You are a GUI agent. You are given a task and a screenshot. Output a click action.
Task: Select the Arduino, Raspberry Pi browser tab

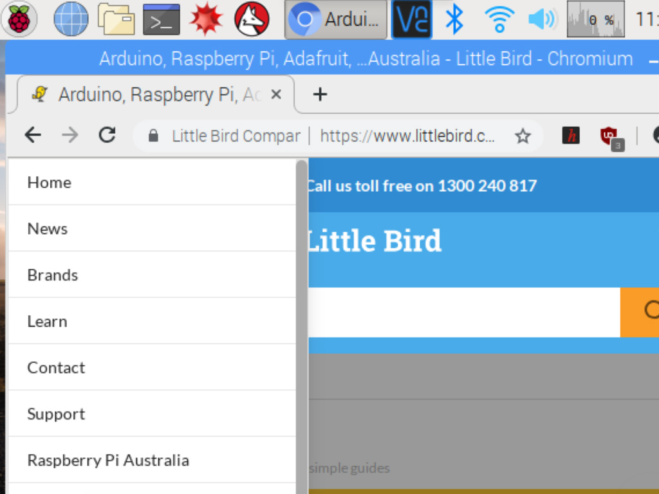156,95
